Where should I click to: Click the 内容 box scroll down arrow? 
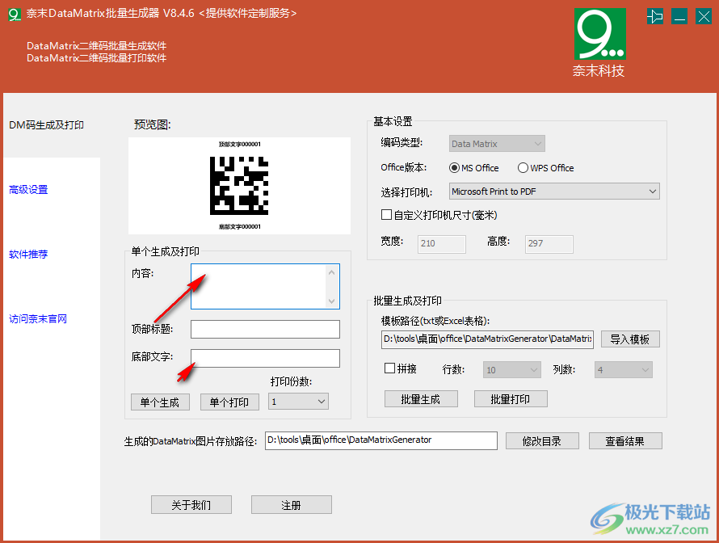331,301
